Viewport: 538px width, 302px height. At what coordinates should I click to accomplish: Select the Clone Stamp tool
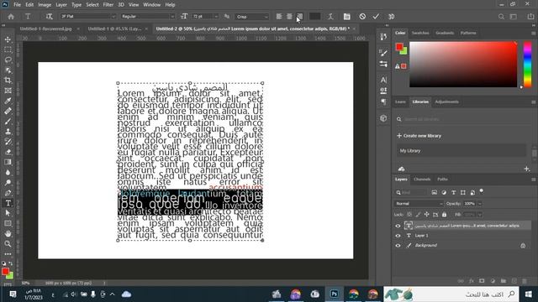[8, 132]
